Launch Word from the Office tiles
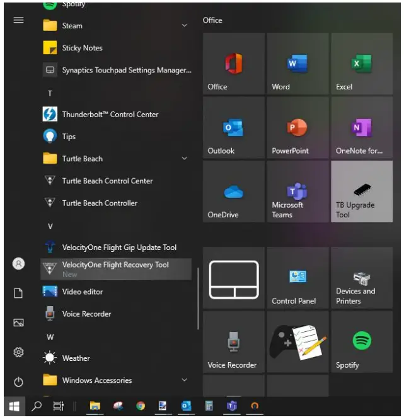Screen dimensions: 404x420 [x=298, y=64]
